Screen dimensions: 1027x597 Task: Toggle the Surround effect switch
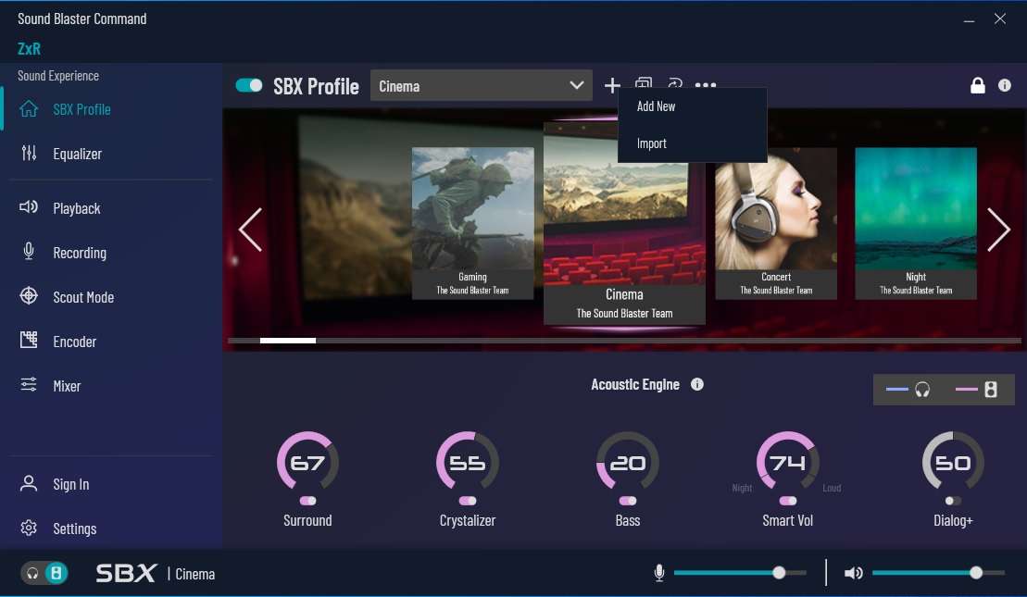pos(307,501)
